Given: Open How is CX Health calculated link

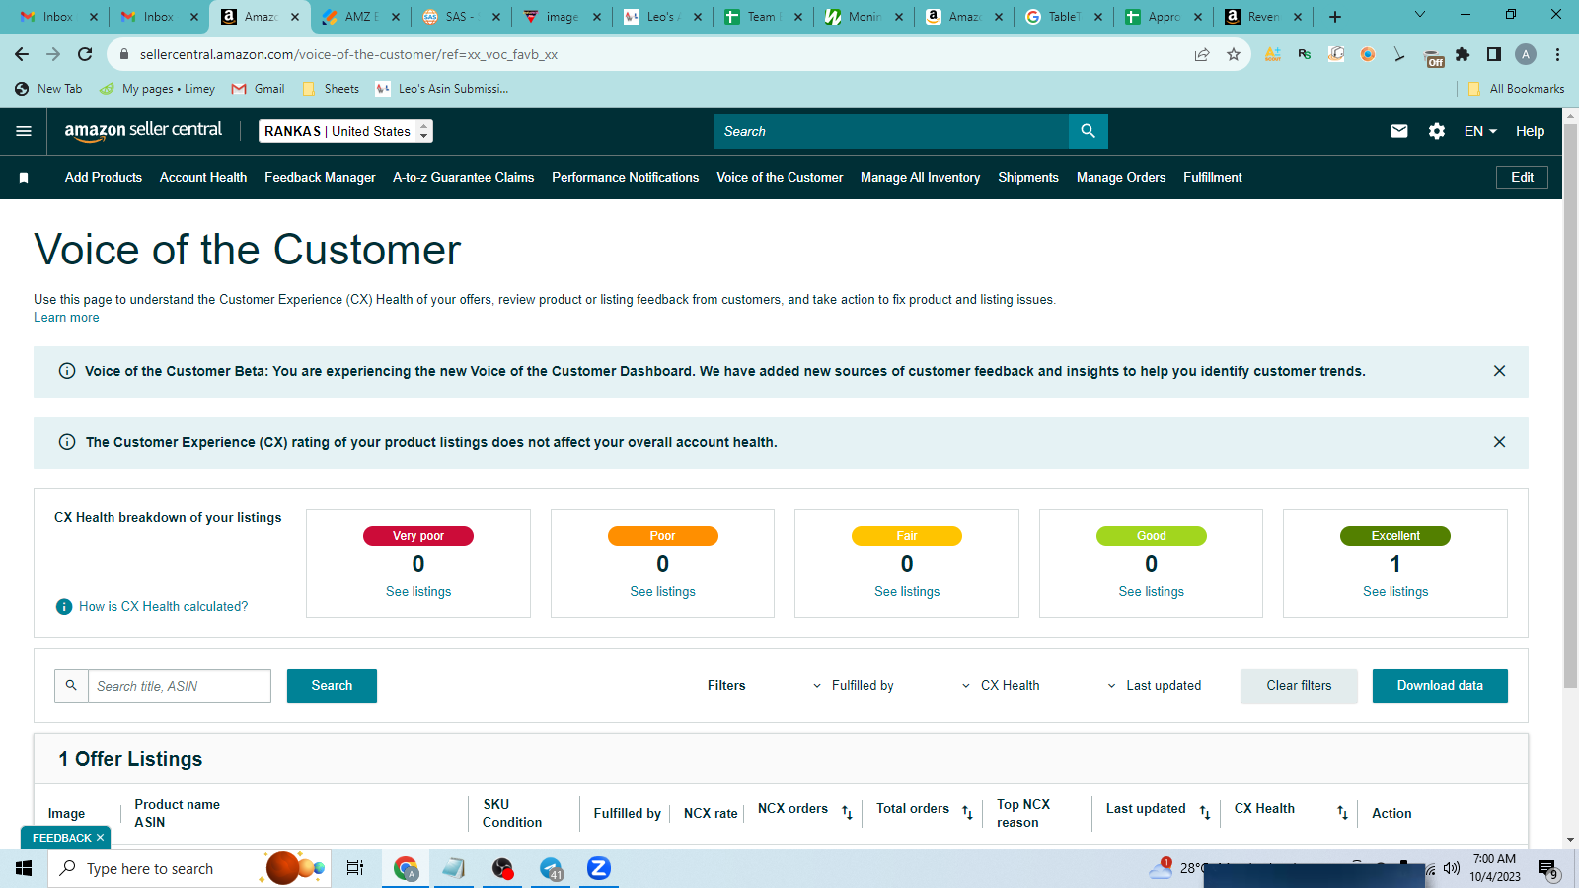Looking at the screenshot, I should (x=164, y=607).
